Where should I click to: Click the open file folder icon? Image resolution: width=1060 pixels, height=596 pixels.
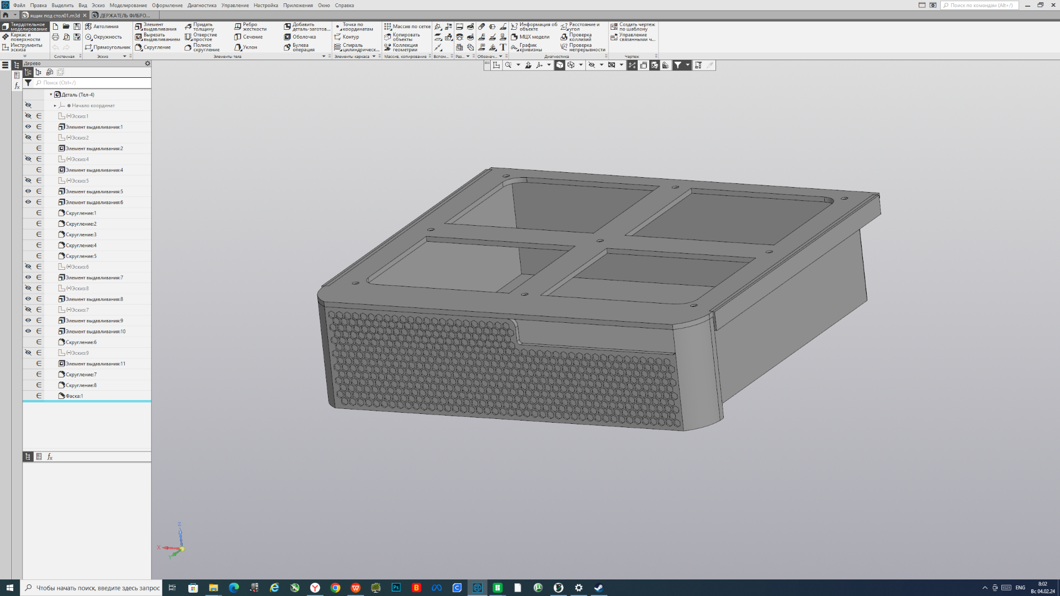[66, 26]
